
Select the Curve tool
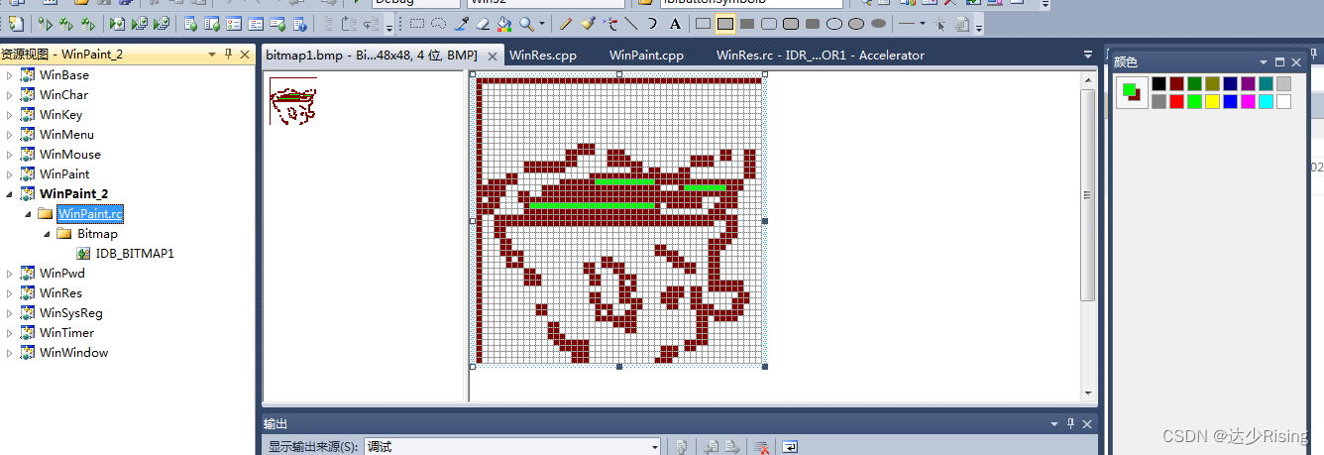652,23
